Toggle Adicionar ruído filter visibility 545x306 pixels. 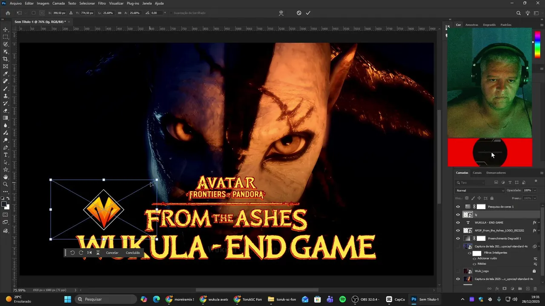coord(474,258)
